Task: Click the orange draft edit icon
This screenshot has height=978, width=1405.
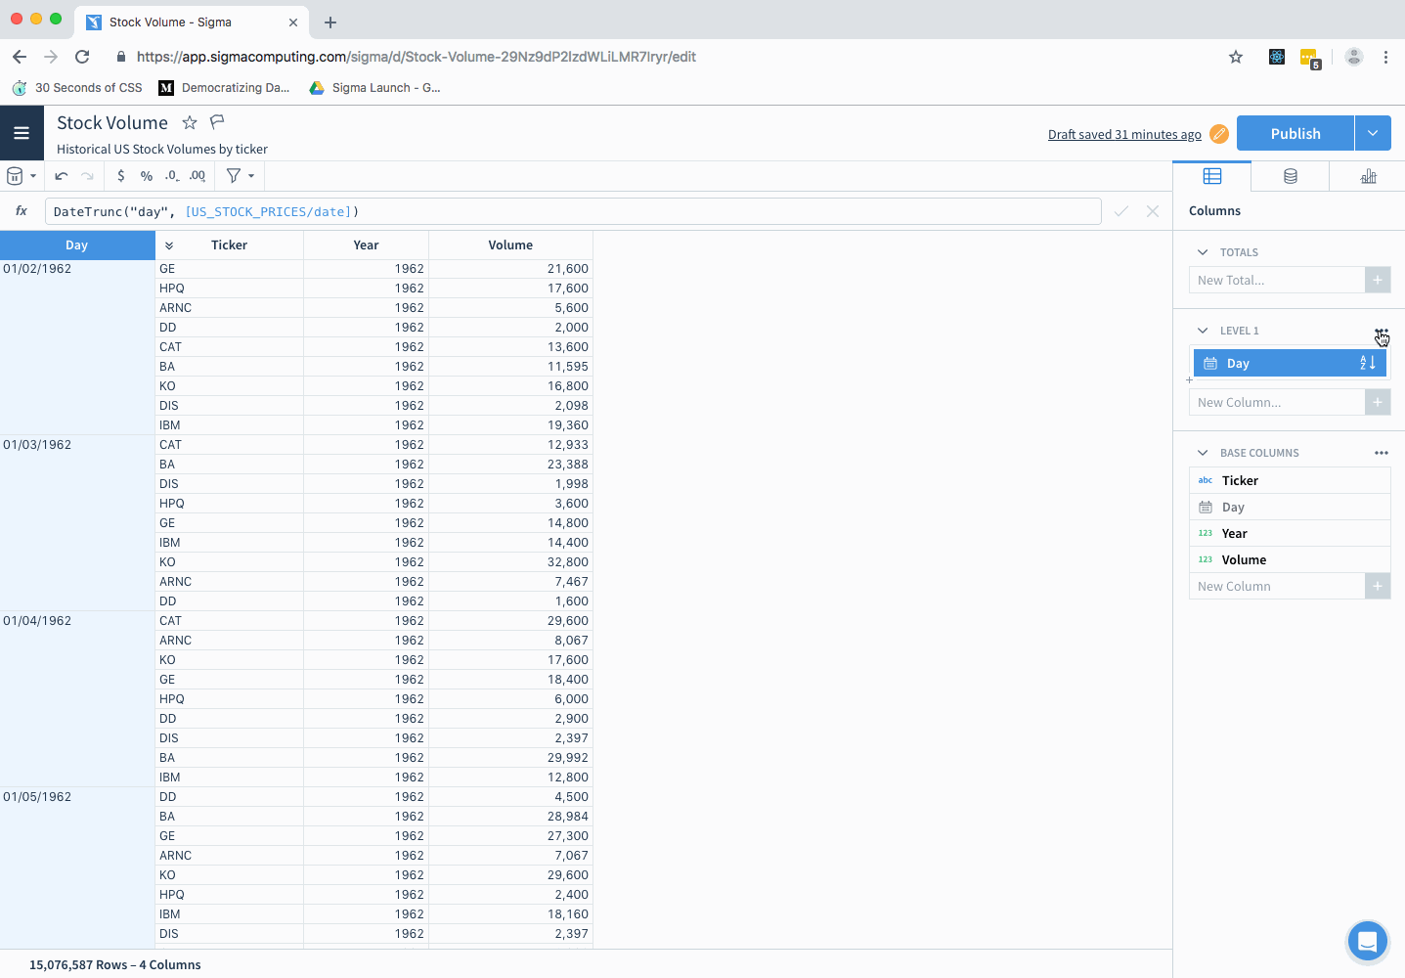Action: [x=1219, y=134]
